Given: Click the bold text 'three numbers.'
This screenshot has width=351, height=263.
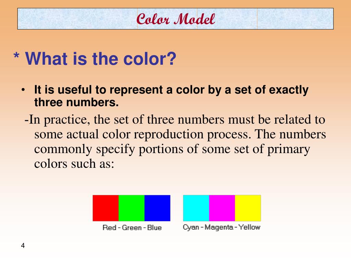Looking at the screenshot, I should 76,102.
